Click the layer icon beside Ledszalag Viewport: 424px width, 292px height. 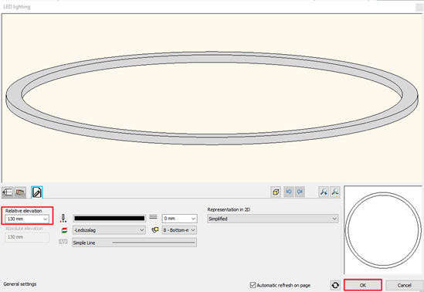click(x=64, y=230)
